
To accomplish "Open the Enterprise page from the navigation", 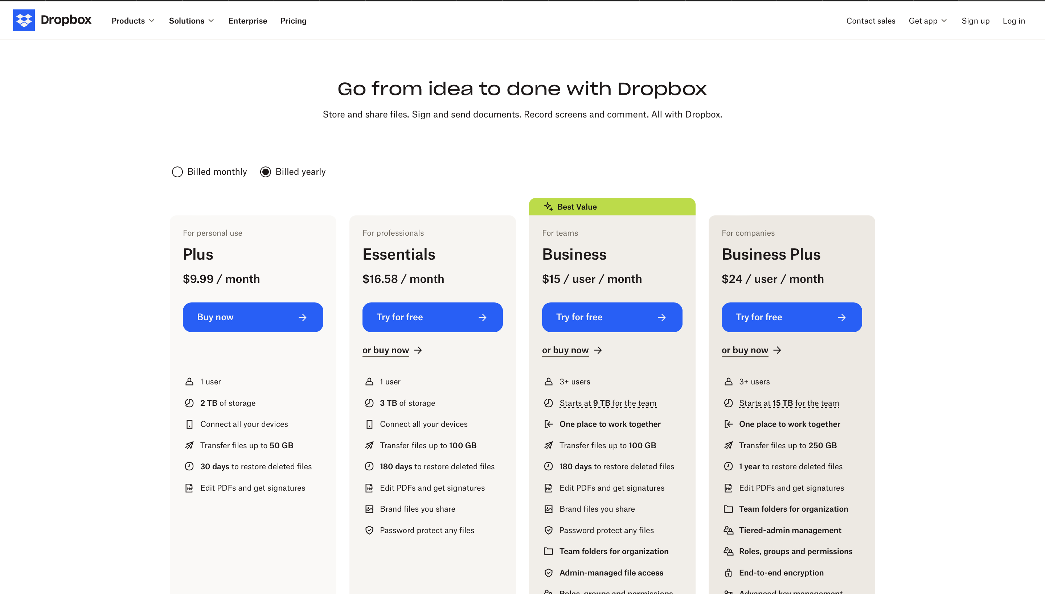I will tap(248, 20).
